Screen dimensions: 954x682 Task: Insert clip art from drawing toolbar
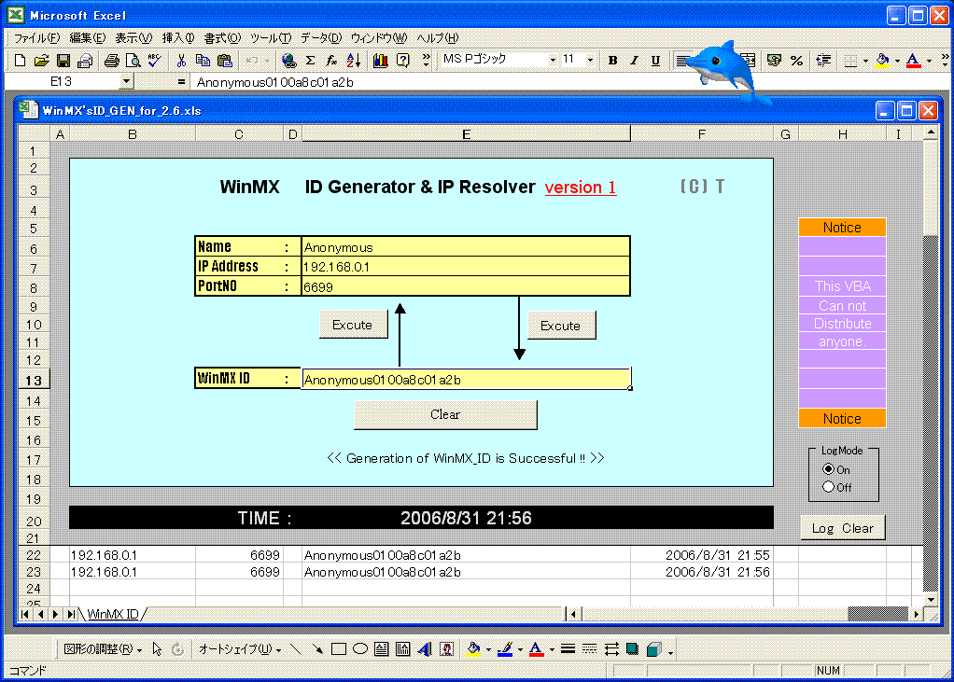pyautogui.click(x=446, y=649)
